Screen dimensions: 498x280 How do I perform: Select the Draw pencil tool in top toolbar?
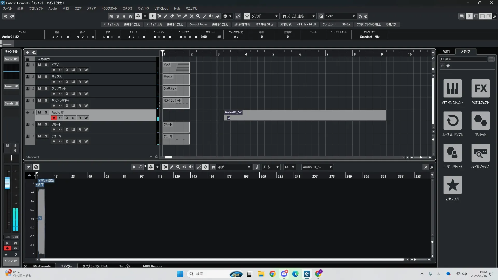tap(166, 16)
